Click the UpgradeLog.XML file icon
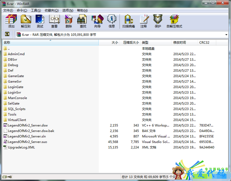This screenshot has width=231, height=181. 5,147
